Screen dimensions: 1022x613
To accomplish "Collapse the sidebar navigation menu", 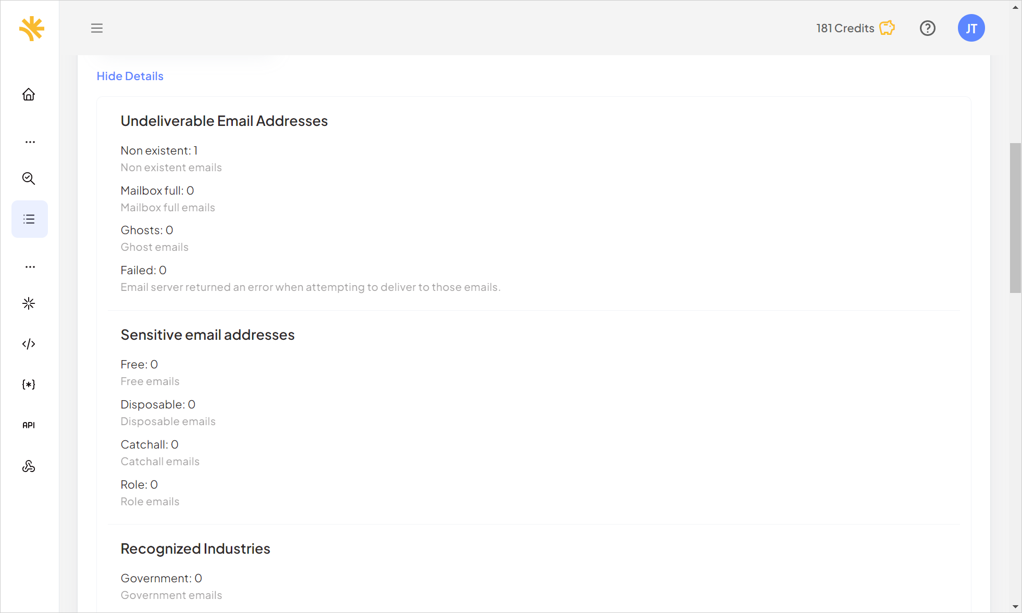I will [97, 28].
